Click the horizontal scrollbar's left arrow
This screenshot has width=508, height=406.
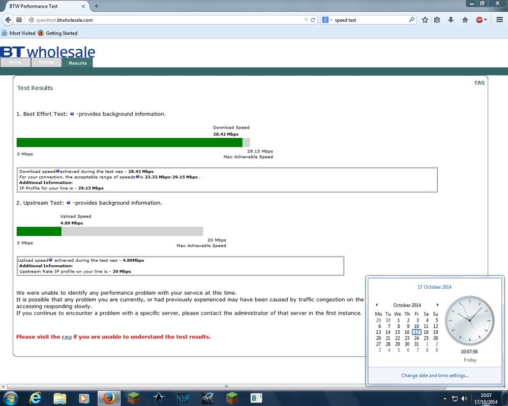3,387
